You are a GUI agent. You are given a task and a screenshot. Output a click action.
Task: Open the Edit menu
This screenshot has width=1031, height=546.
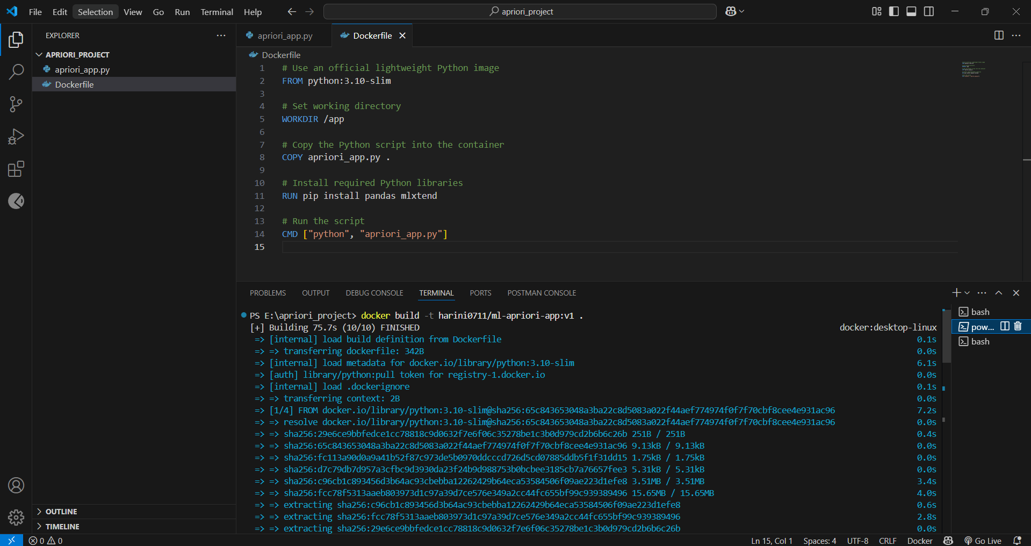(60, 12)
